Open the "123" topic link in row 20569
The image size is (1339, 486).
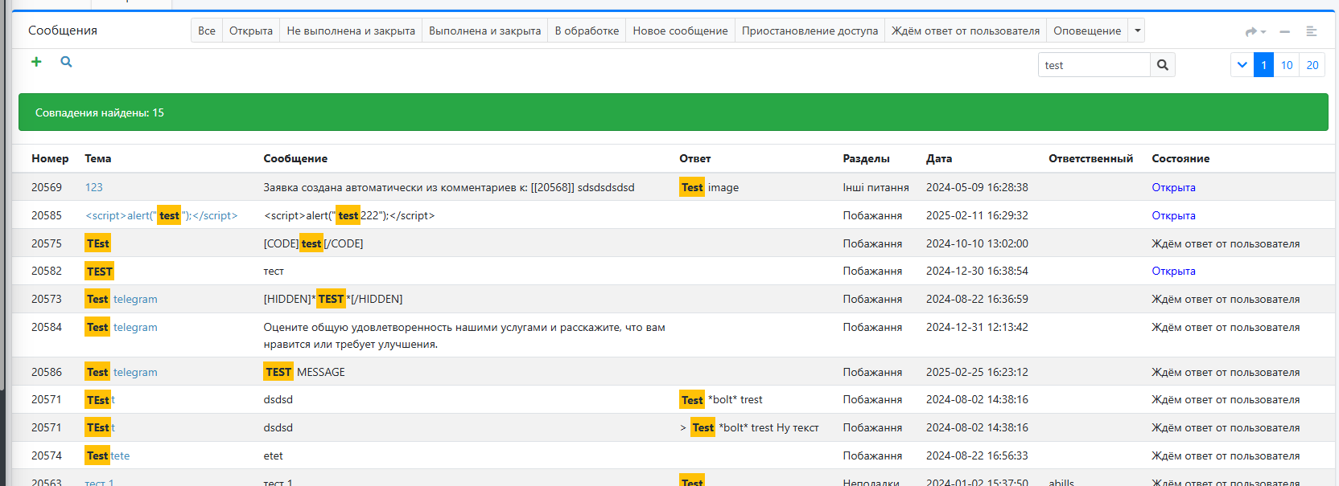(94, 187)
